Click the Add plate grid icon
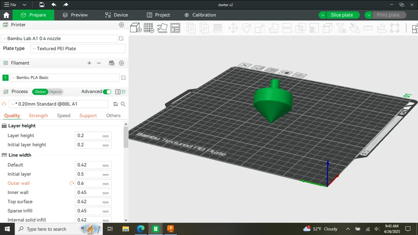This screenshot has height=235, width=418. (149, 28)
